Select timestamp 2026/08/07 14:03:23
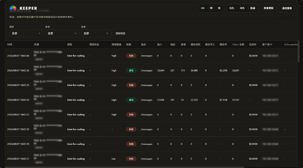 (x=18, y=115)
